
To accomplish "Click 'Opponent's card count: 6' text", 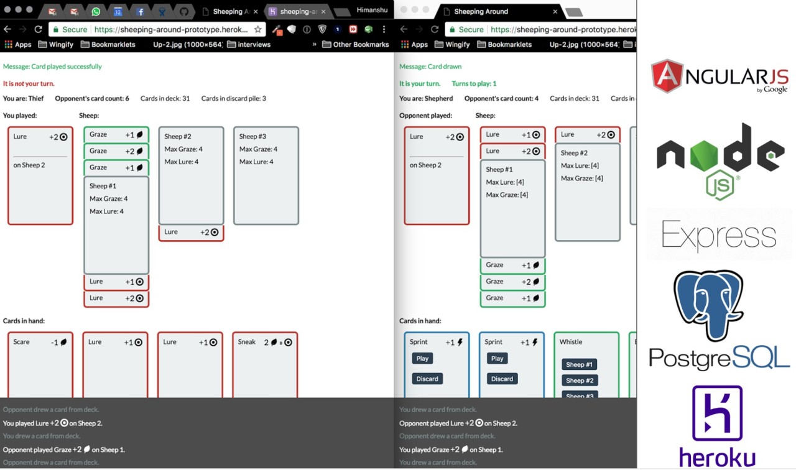I will (x=92, y=98).
